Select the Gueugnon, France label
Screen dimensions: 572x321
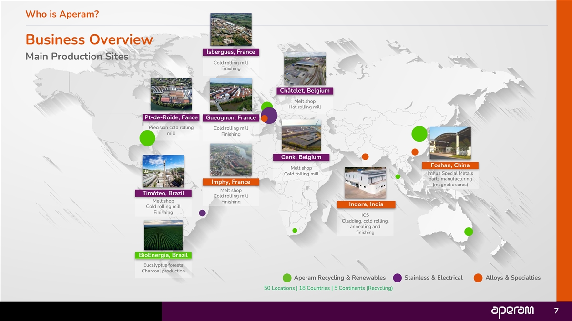[x=231, y=117]
